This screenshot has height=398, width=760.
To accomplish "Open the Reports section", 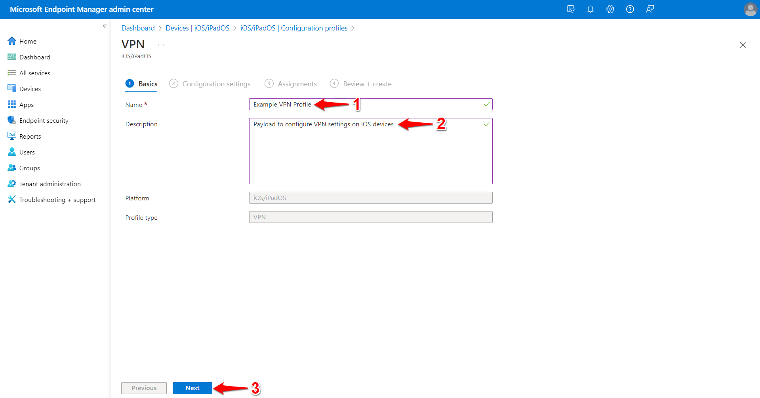I will pyautogui.click(x=30, y=136).
